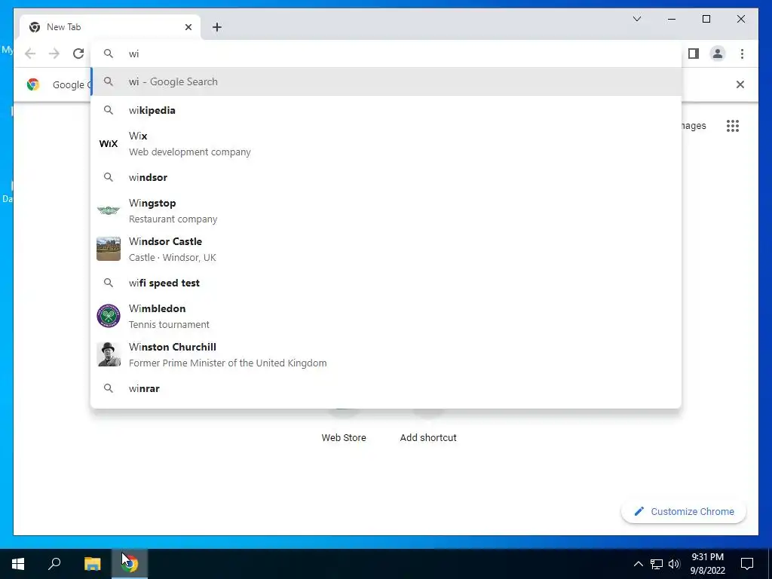Select the Windsor Castle suggestion
Image resolution: width=772 pixels, height=579 pixels.
(x=387, y=249)
